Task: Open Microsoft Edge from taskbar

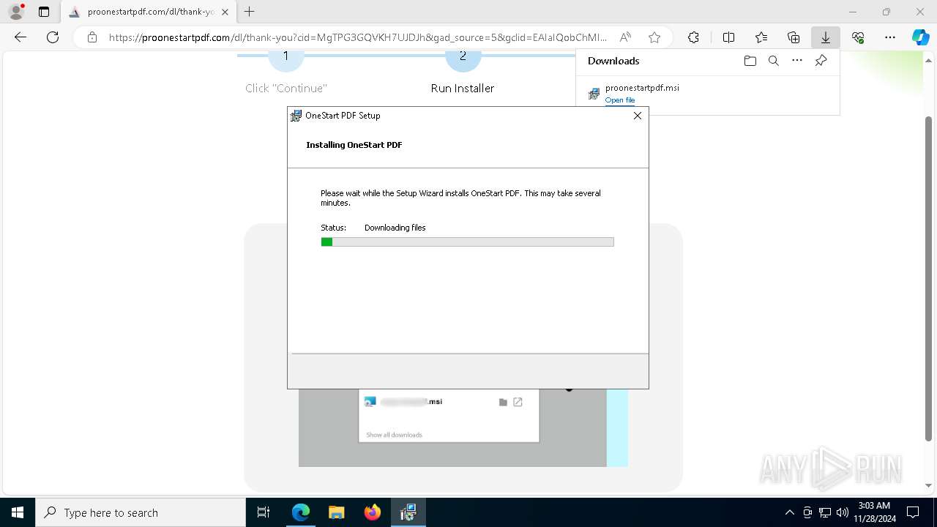Action: tap(301, 512)
